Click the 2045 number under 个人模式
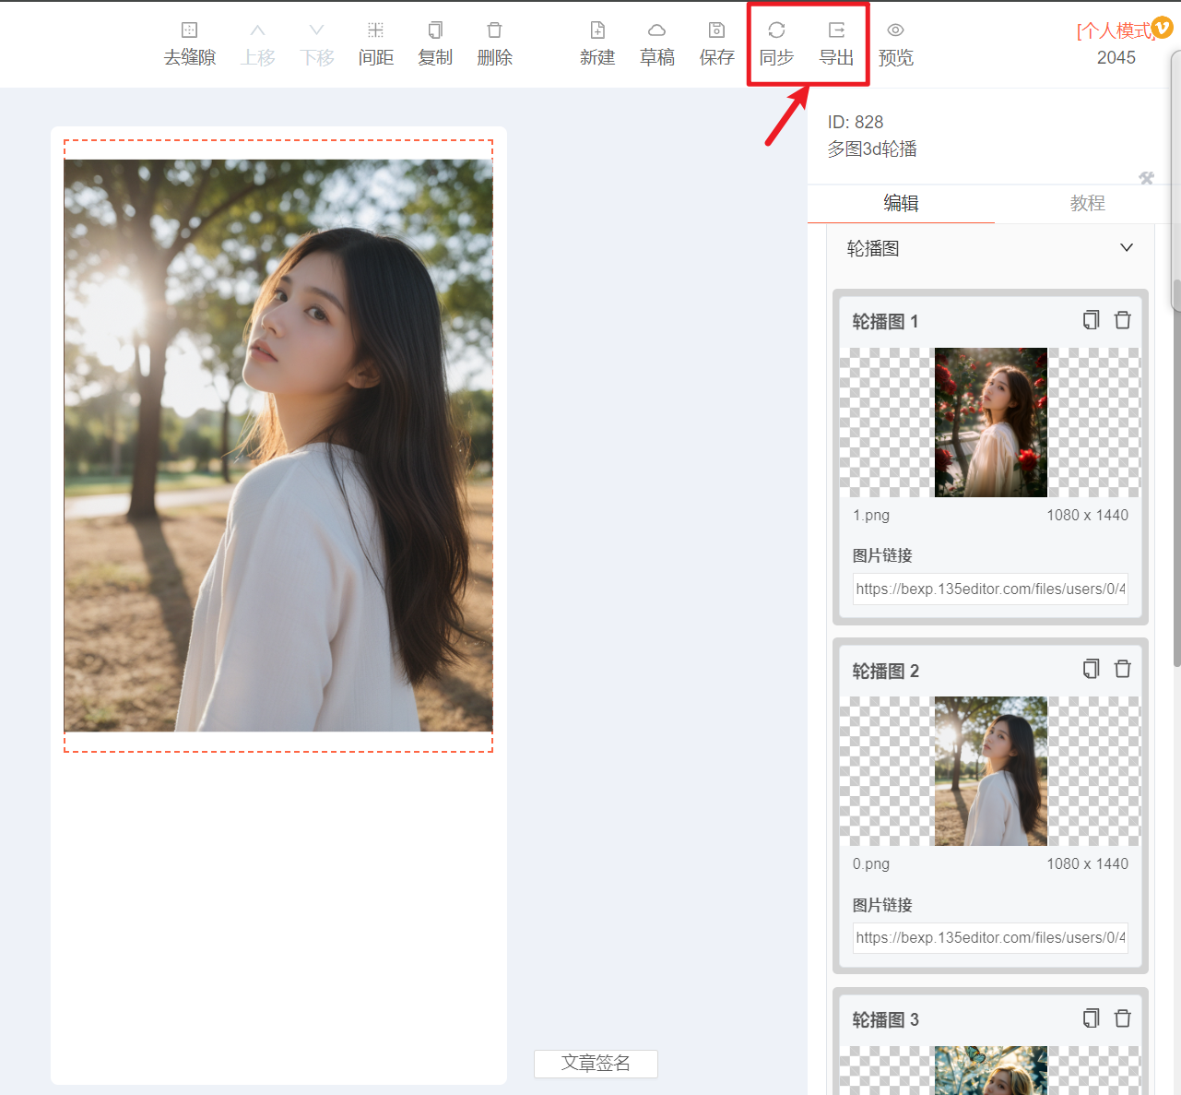This screenshot has width=1181, height=1095. tap(1116, 57)
